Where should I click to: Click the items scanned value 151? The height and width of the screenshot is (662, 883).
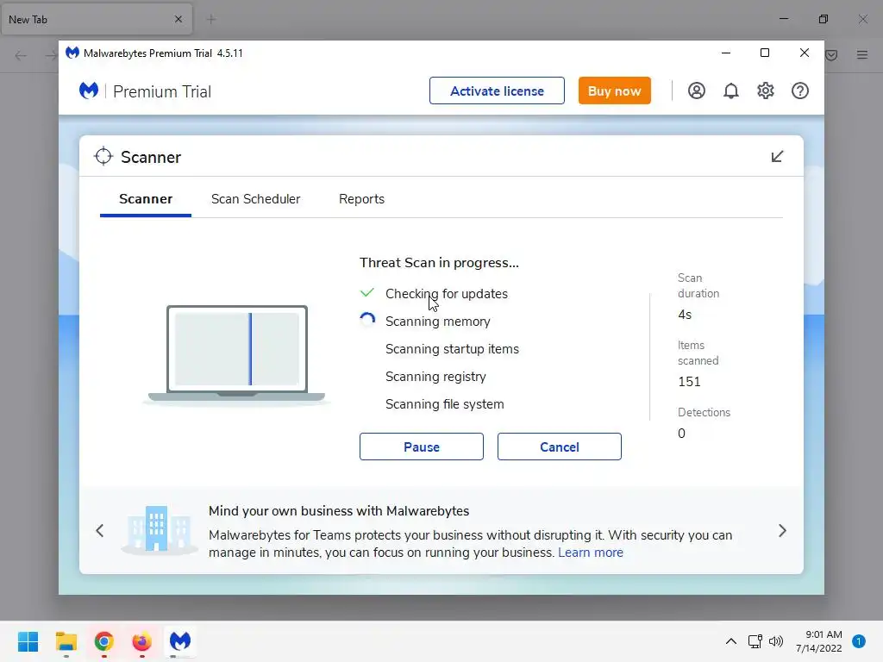coord(689,382)
